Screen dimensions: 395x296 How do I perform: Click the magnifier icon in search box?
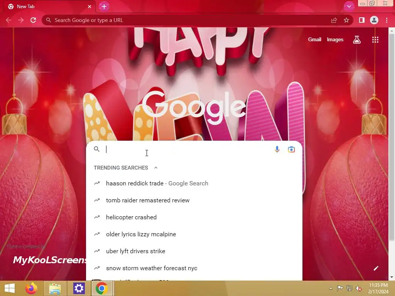click(97, 149)
